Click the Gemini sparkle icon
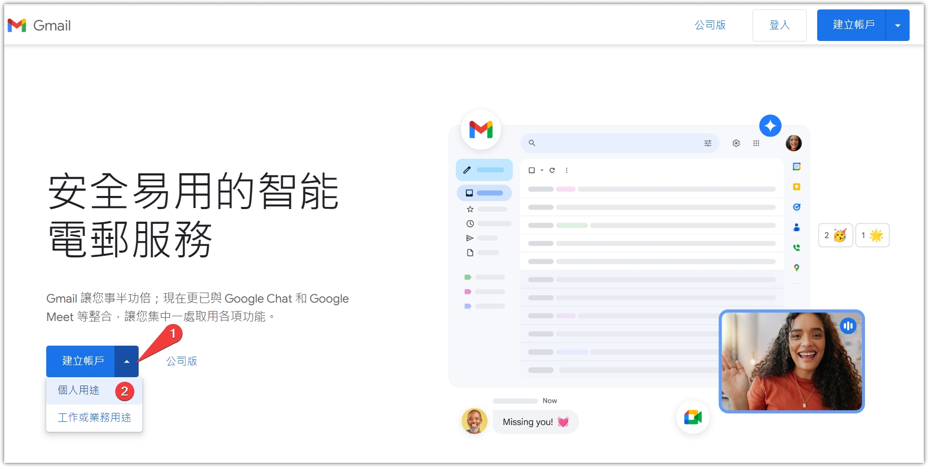This screenshot has height=467, width=928. click(770, 126)
